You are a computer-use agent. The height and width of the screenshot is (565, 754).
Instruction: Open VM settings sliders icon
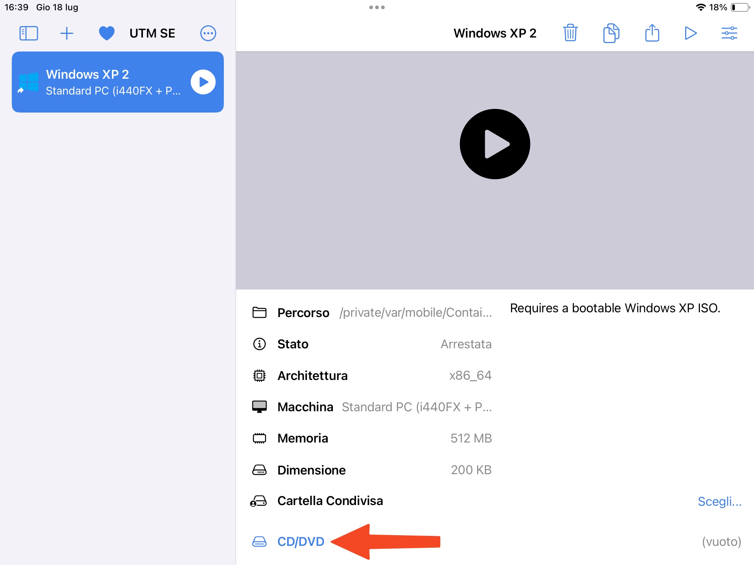tap(729, 33)
